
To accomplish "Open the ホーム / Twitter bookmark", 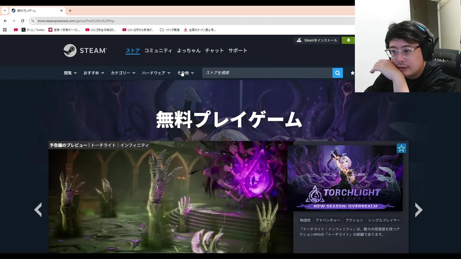I will click(33, 30).
